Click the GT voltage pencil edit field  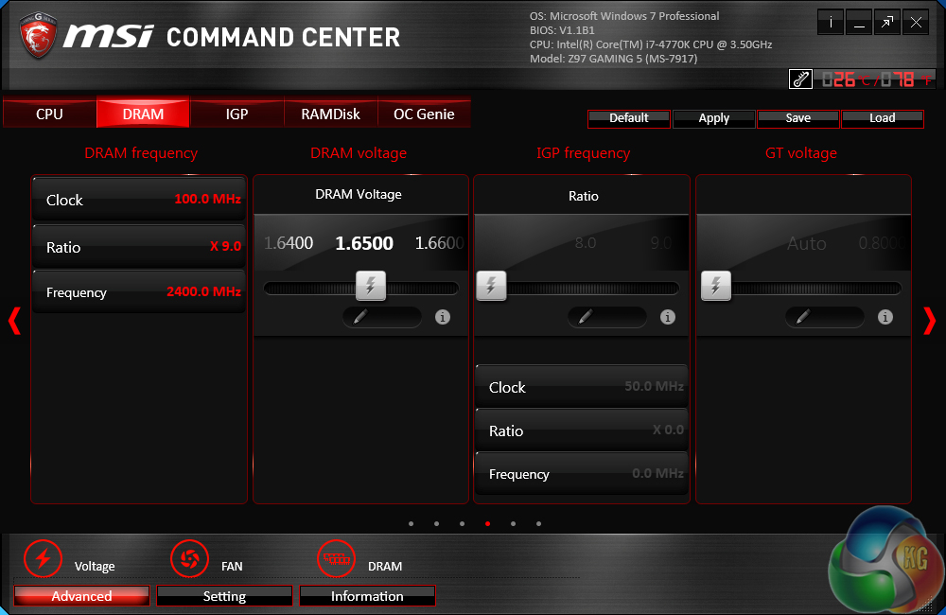pyautogui.click(x=825, y=317)
